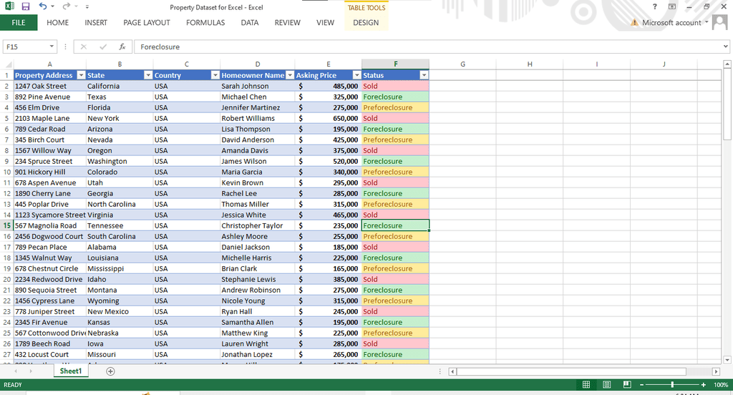
Task: Expand the formula bar chevron
Action: tap(725, 47)
